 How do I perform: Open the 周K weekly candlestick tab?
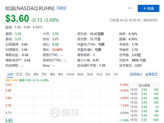point(36,74)
